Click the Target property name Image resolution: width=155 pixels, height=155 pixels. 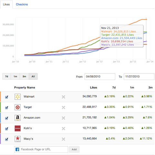tap(28, 107)
